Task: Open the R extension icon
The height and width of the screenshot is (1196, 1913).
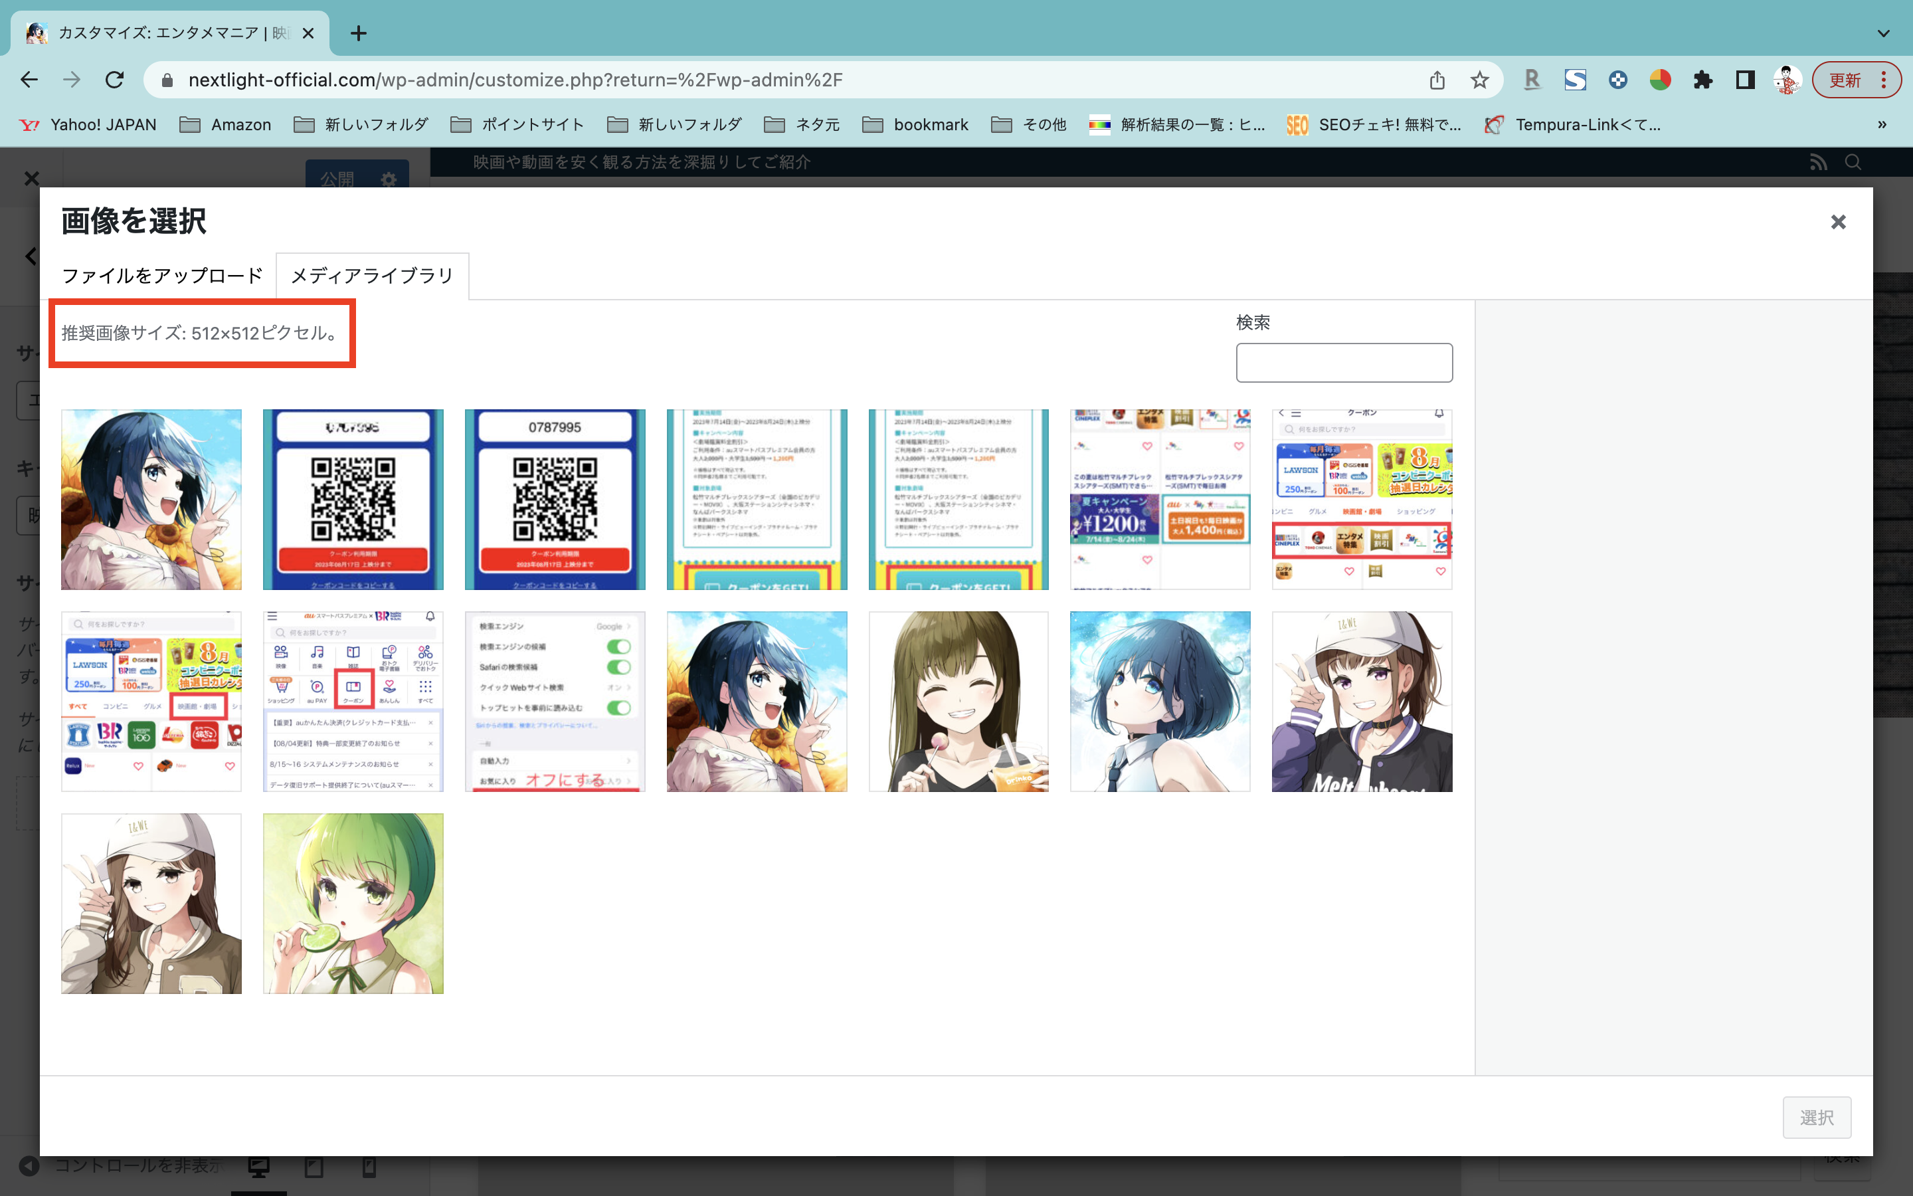Action: [1532, 80]
